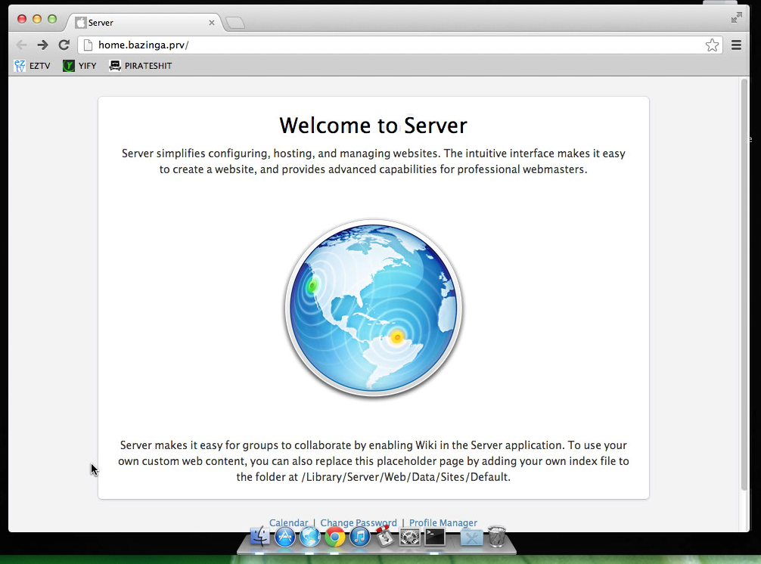Viewport: 761px width, 564px height.
Task: Go back using the browser back arrow
Action: (x=21, y=45)
